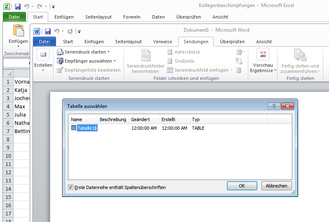Viewport: 329px width, 222px height.
Task: Open Word Einfügen tab
Action: click(x=94, y=42)
